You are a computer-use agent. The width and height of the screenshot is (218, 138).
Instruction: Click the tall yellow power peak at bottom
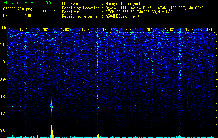[52, 131]
